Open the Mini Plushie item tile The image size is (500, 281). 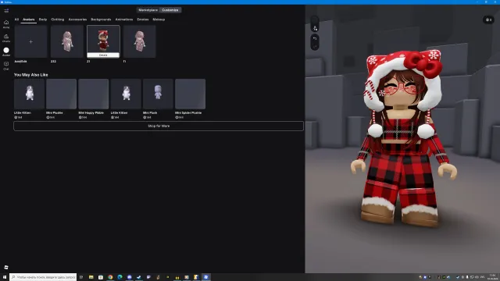pos(61,94)
